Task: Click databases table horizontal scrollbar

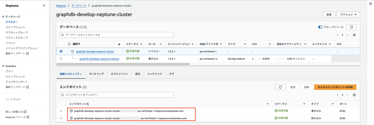Action: tap(123, 64)
